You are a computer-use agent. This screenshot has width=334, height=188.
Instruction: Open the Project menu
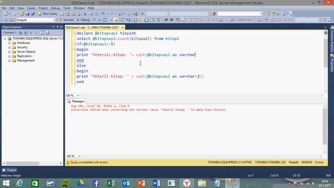[x=43, y=8]
